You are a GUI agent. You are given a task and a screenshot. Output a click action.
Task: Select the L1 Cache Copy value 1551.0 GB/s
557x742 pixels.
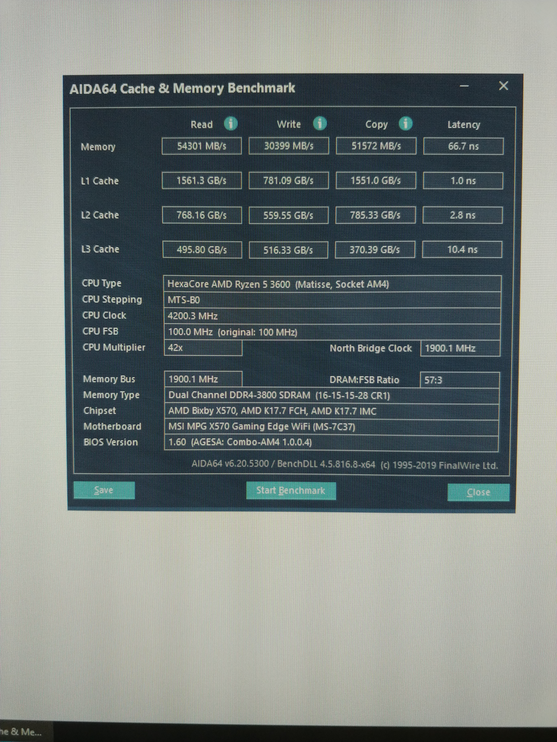tap(376, 180)
